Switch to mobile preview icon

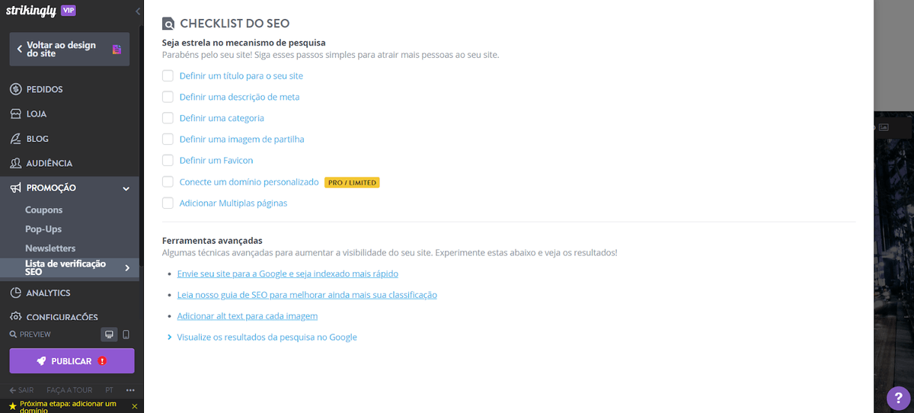click(x=126, y=335)
